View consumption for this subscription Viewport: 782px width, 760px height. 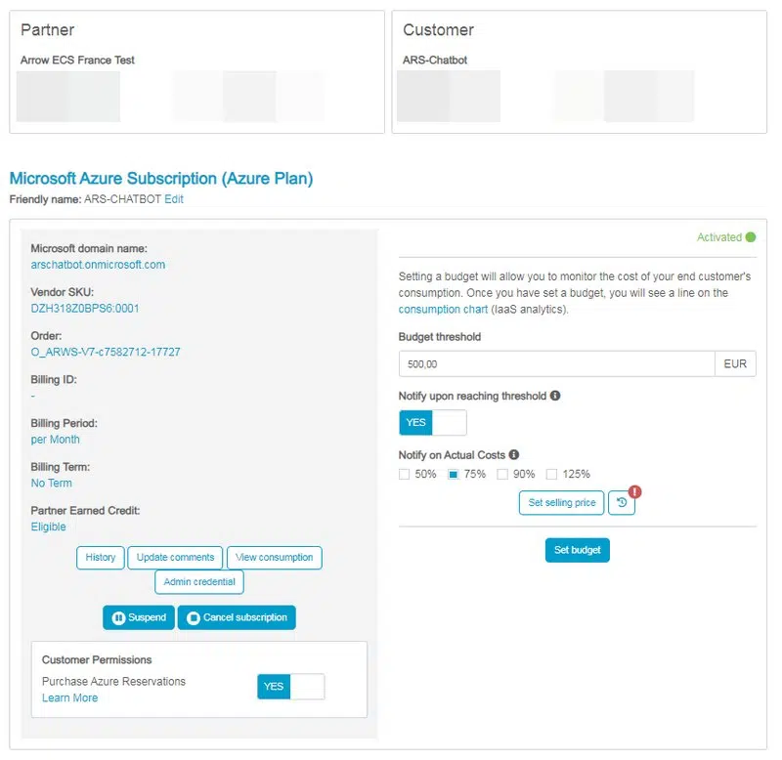click(x=273, y=557)
